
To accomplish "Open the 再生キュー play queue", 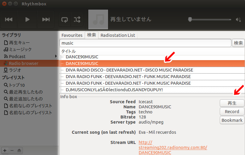I will (x=17, y=42).
